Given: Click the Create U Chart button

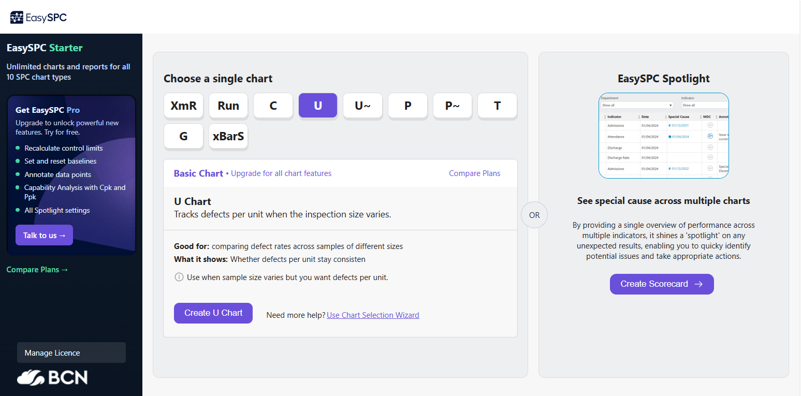Looking at the screenshot, I should pos(213,313).
